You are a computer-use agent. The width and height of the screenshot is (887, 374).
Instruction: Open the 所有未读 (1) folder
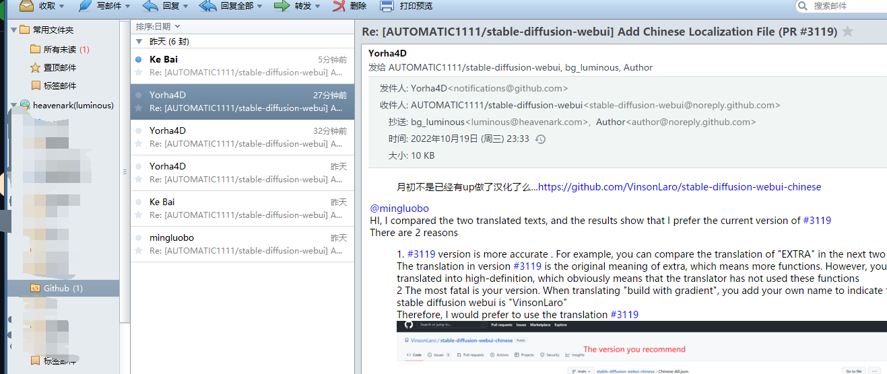[x=60, y=49]
